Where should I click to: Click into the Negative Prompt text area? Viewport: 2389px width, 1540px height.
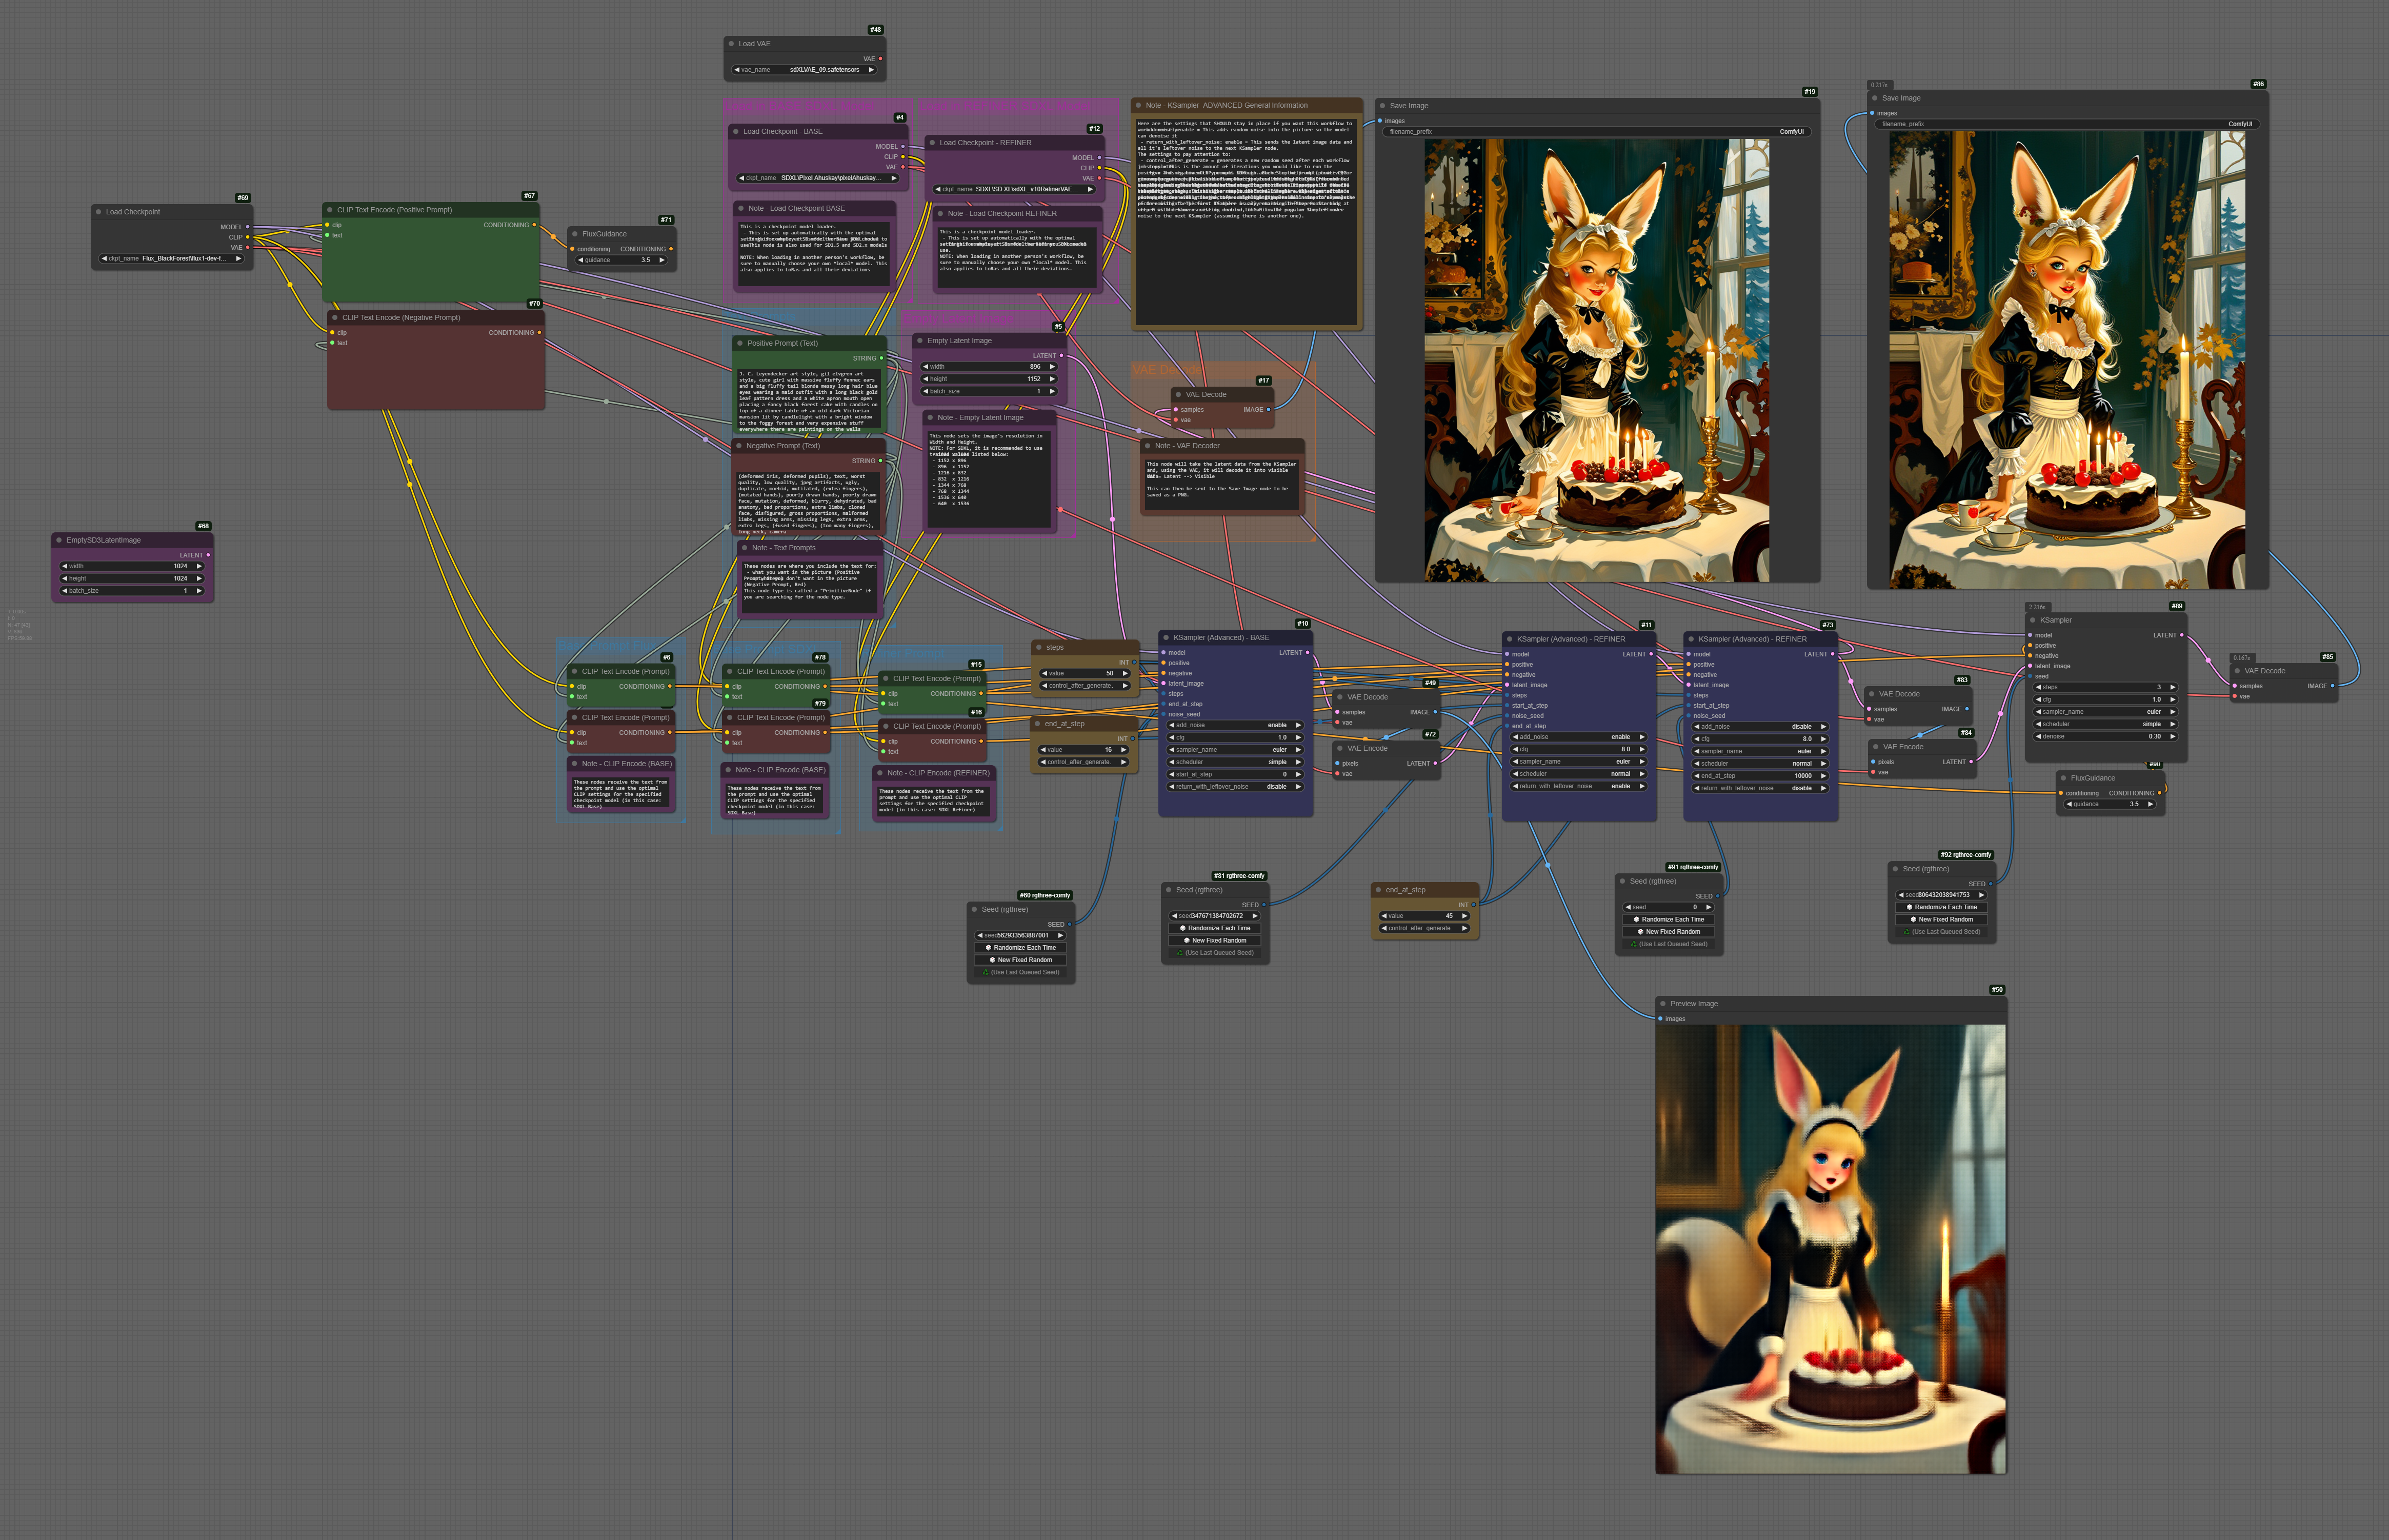tap(808, 504)
